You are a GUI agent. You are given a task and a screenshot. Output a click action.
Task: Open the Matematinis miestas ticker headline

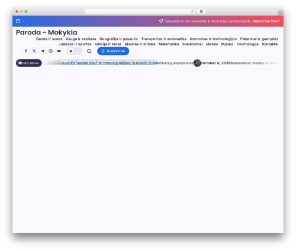pyautogui.click(x=255, y=63)
